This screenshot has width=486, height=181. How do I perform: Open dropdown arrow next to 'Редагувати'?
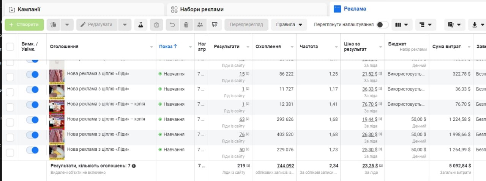click(x=125, y=25)
